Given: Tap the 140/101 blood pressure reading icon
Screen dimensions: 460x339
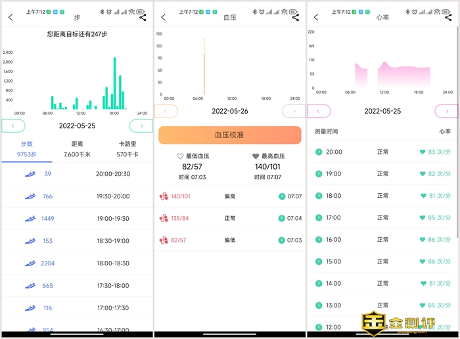Looking at the screenshot, I should 164,196.
